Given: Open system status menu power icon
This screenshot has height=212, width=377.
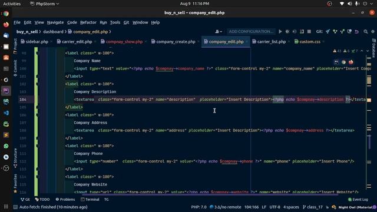Looking at the screenshot, I should 365,4.
